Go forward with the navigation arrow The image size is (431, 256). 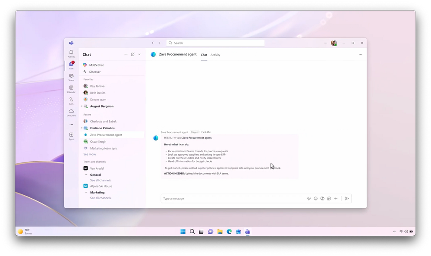click(160, 43)
